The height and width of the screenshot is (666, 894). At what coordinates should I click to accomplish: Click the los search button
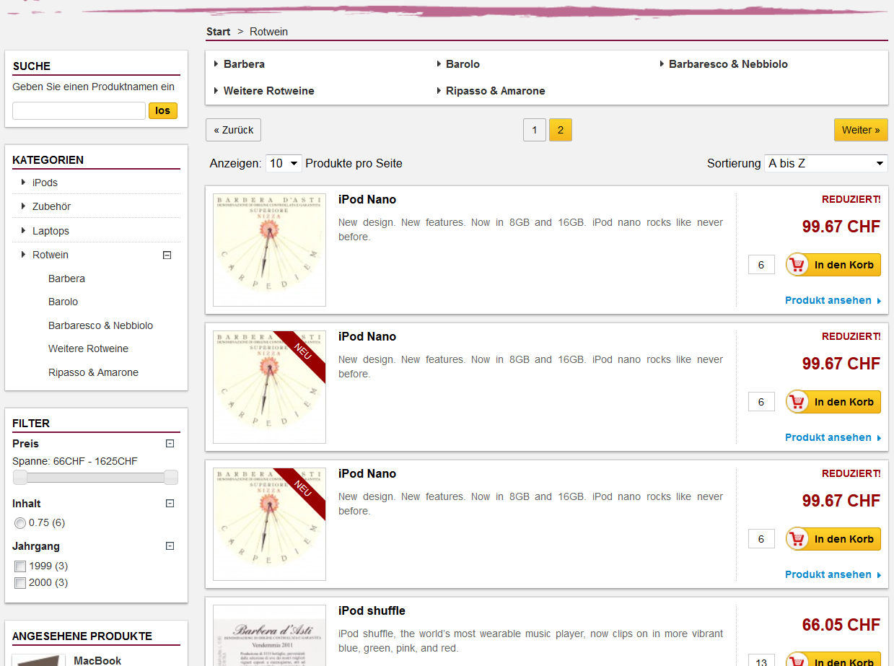click(x=163, y=110)
